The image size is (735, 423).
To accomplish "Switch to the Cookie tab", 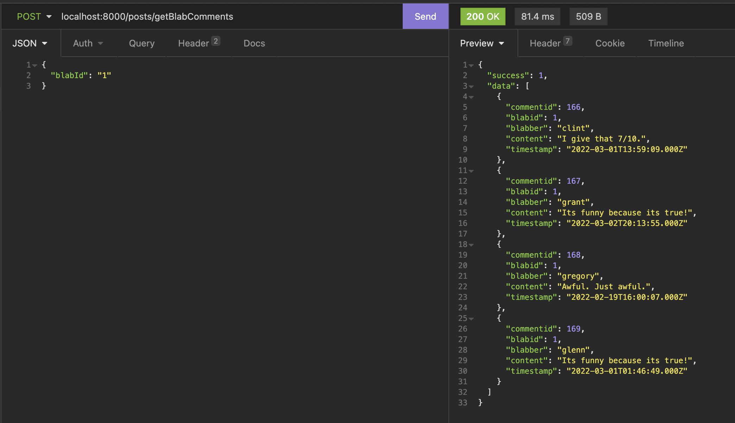I will coord(610,43).
